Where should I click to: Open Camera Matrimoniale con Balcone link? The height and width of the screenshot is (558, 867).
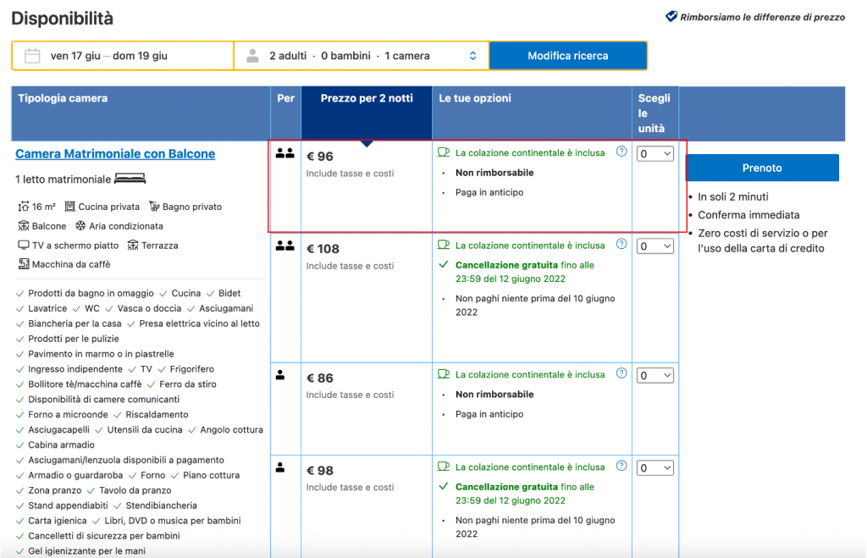pos(115,154)
